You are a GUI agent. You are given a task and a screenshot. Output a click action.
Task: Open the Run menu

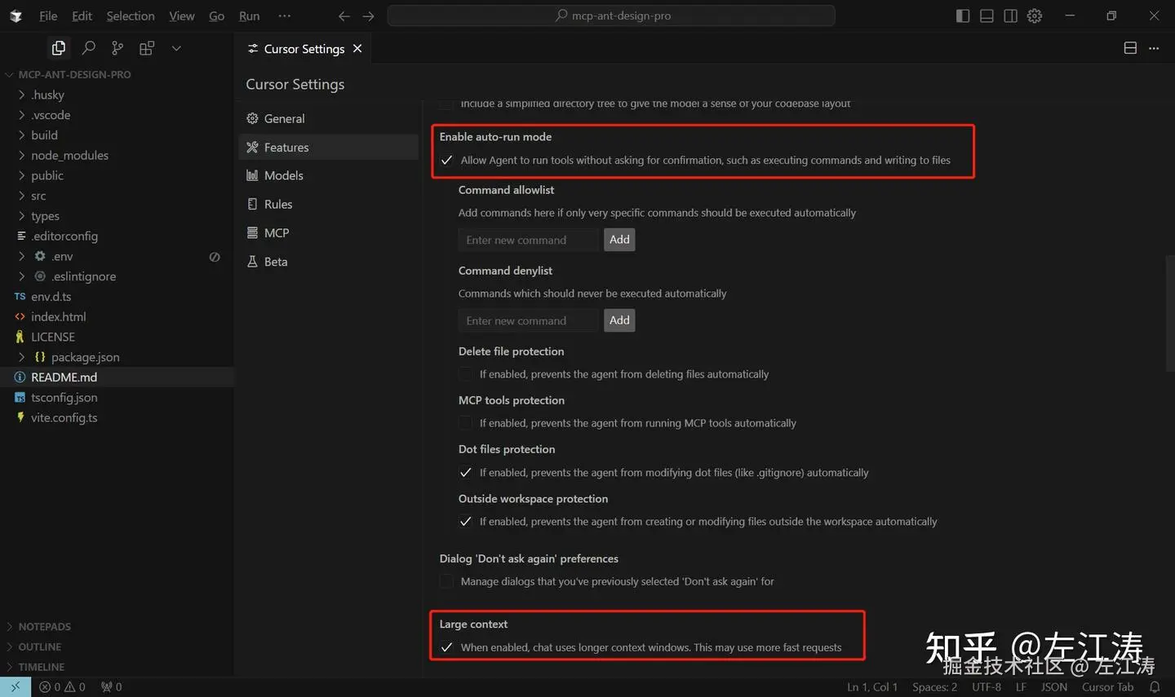(x=250, y=16)
